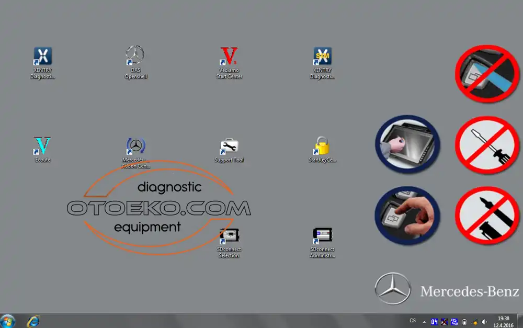Open Vediamo Start Center
The width and height of the screenshot is (523, 328).
[x=229, y=56]
